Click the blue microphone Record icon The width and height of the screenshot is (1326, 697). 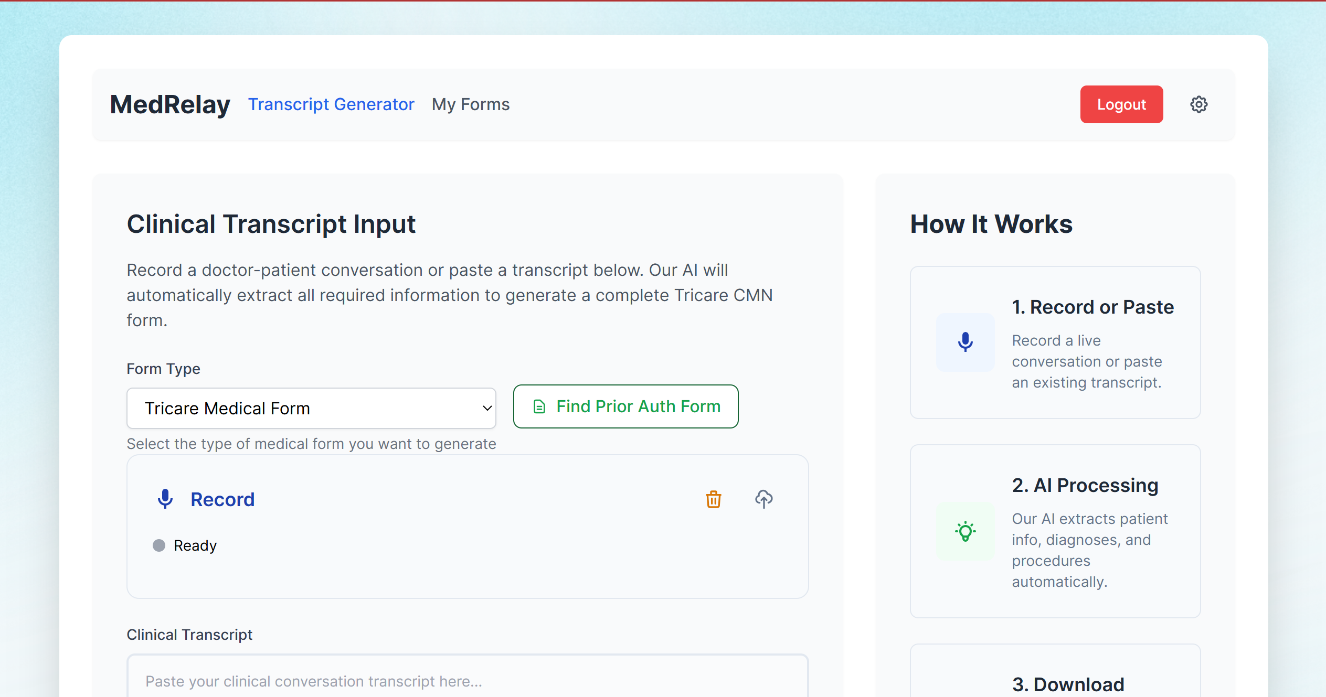pyautogui.click(x=165, y=499)
